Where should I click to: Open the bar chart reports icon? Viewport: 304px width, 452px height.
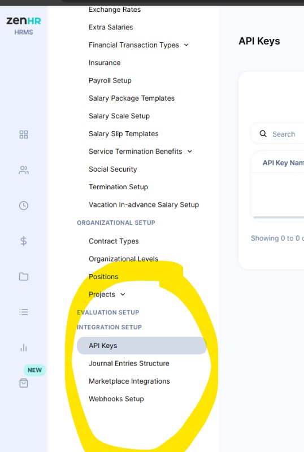(x=24, y=347)
